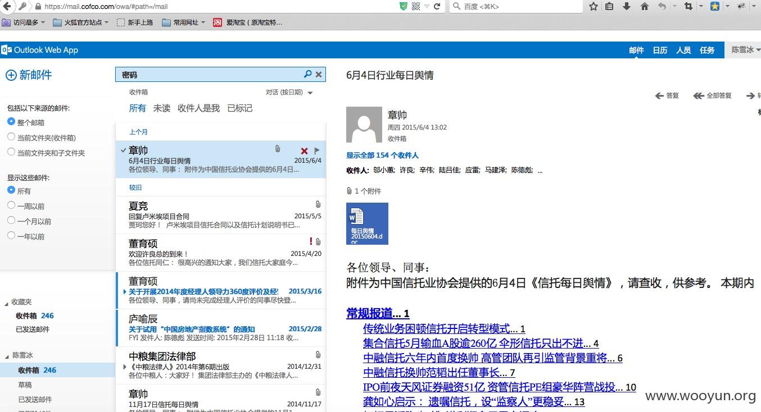The width and height of the screenshot is (761, 412).
Task: Select the 已标记 filter tab
Action: coord(239,108)
